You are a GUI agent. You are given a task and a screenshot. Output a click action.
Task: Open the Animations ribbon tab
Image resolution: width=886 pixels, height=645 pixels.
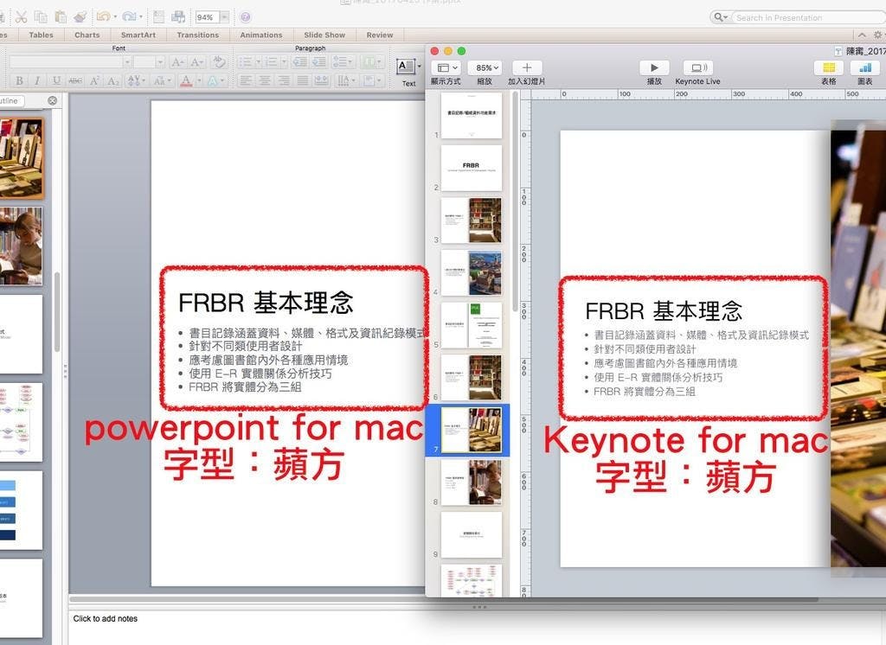[x=261, y=35]
